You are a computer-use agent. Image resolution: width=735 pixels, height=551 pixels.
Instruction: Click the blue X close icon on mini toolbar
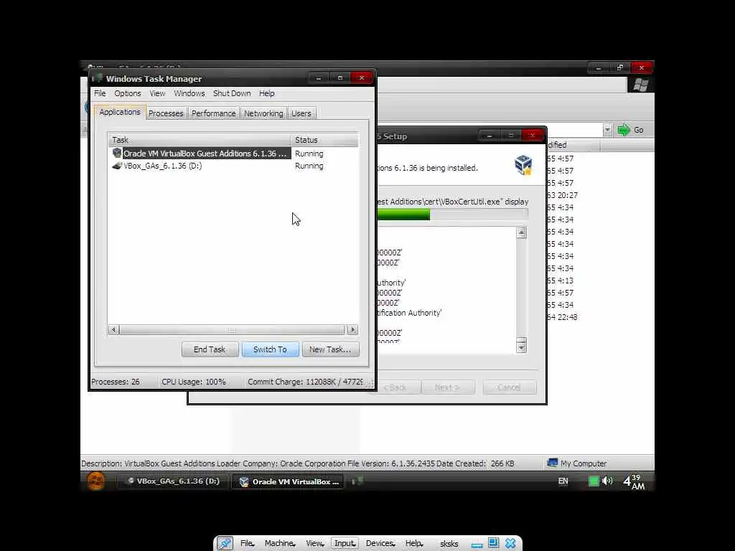[510, 544]
